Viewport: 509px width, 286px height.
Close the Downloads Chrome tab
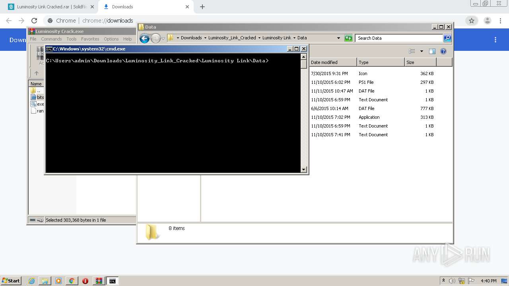pyautogui.click(x=187, y=7)
